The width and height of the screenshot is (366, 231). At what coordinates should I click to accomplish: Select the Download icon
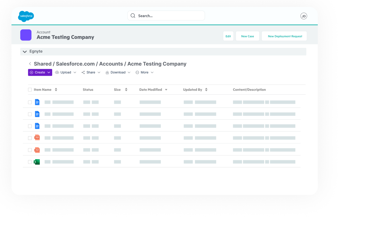point(107,72)
